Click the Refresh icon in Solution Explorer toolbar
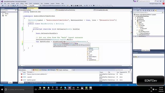This screenshot has width=165, height=93. tap(145, 10)
